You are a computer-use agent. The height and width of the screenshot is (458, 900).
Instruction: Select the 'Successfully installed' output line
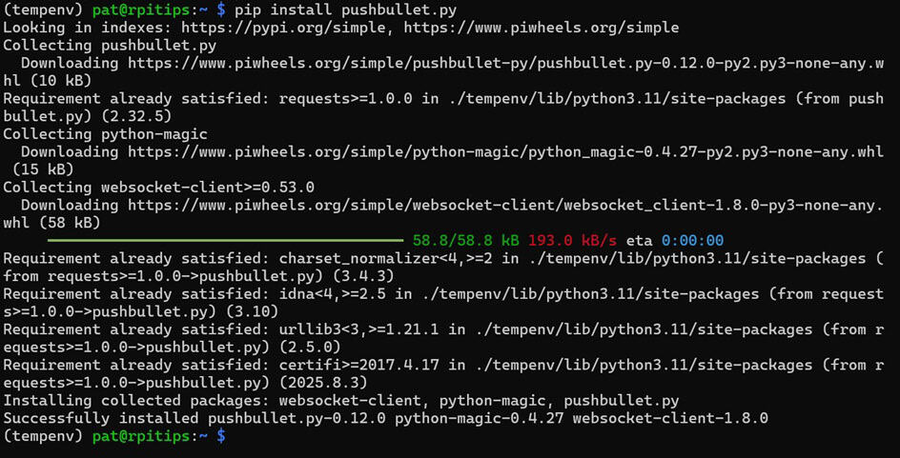[x=385, y=418]
